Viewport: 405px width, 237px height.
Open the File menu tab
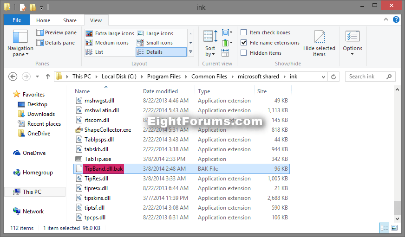(x=17, y=20)
